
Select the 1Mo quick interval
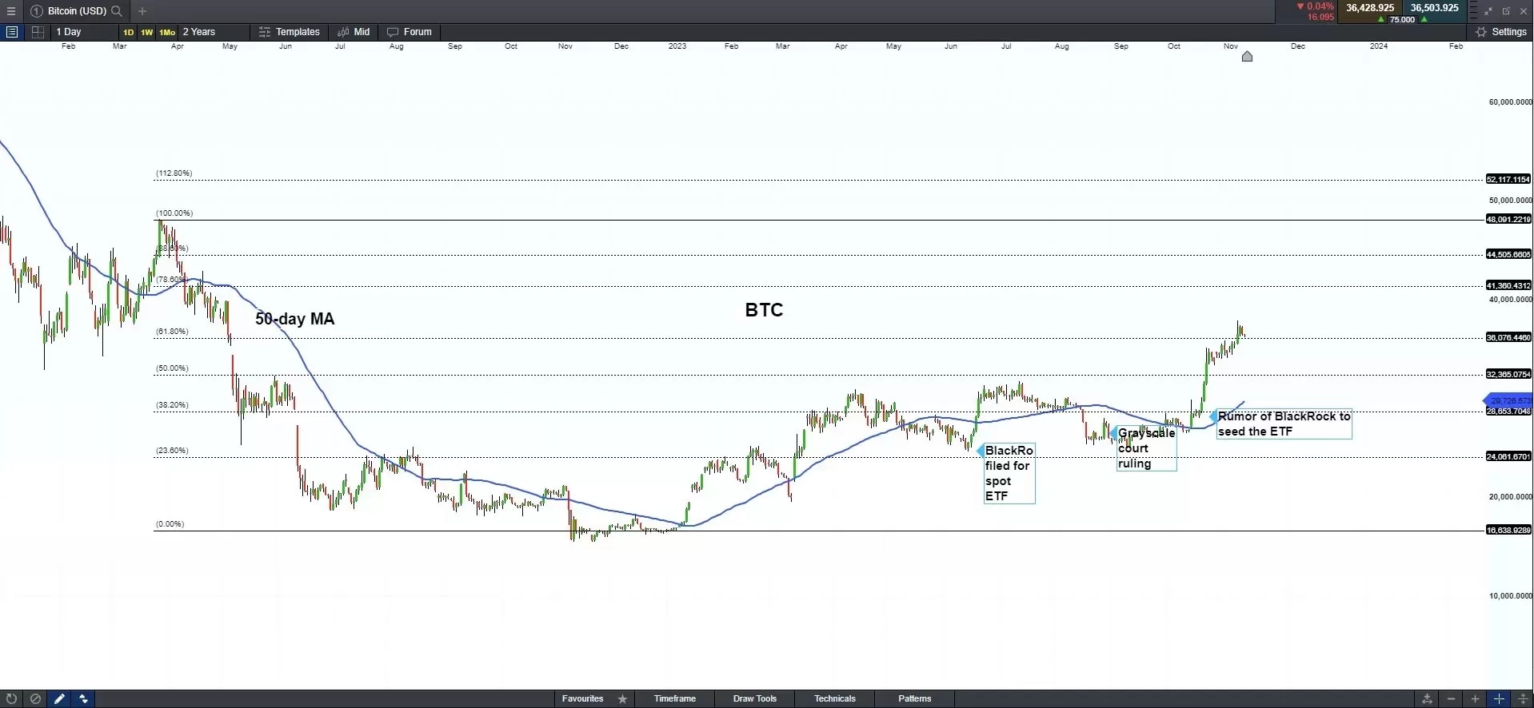coord(167,33)
